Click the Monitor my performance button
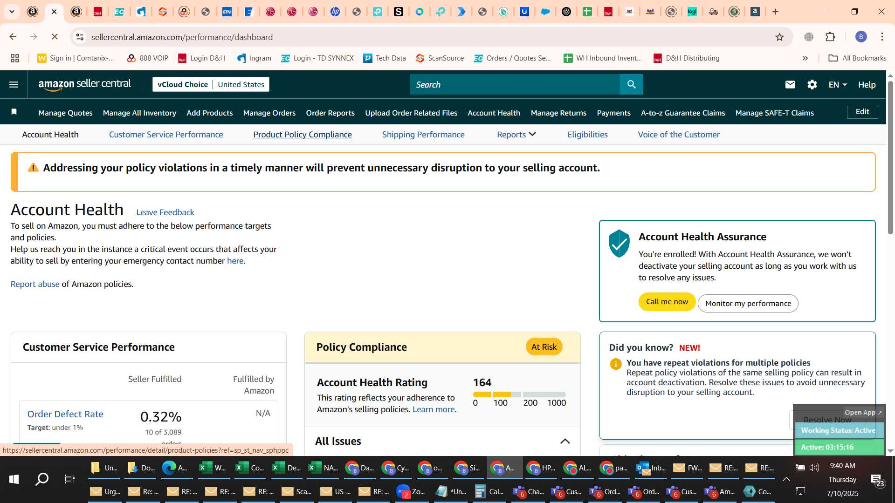The image size is (895, 503). coord(748,303)
